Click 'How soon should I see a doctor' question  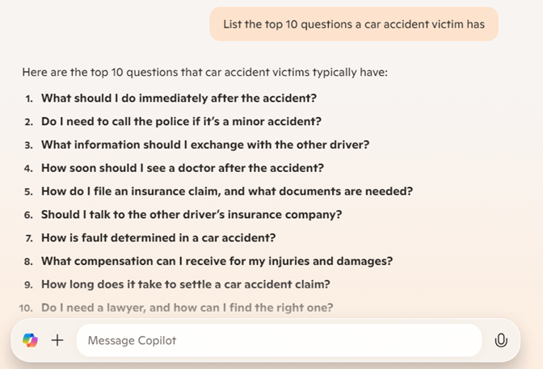pos(183,168)
